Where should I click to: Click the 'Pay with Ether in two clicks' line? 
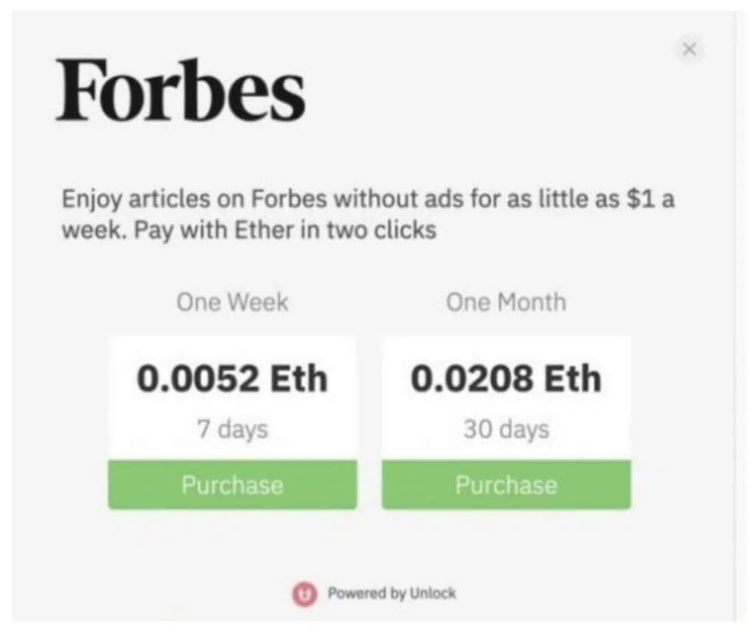[285, 230]
